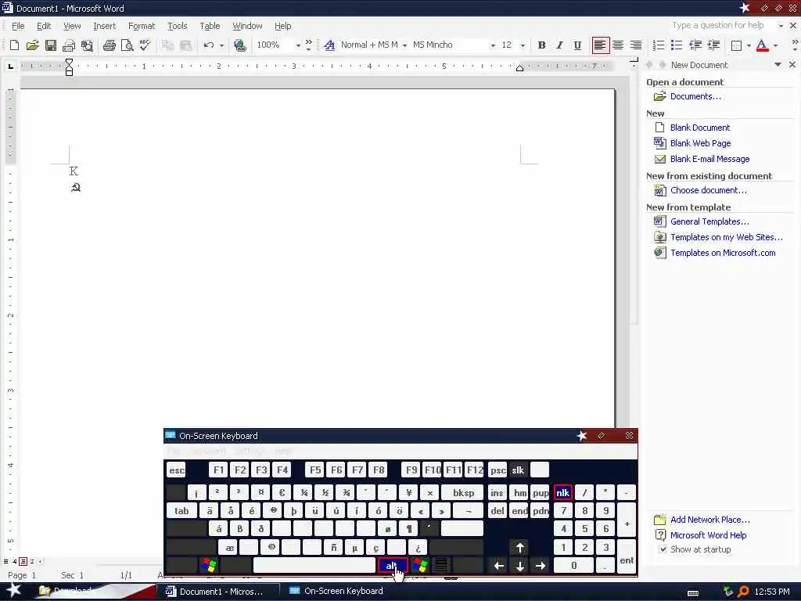801x601 pixels.
Task: Open the Zoom 100% dropdown
Action: coord(298,45)
